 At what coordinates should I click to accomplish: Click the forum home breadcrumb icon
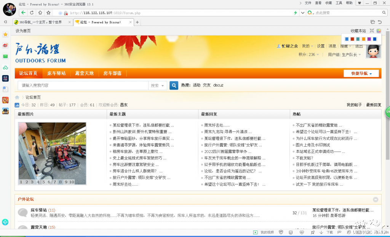pyautogui.click(x=17, y=97)
